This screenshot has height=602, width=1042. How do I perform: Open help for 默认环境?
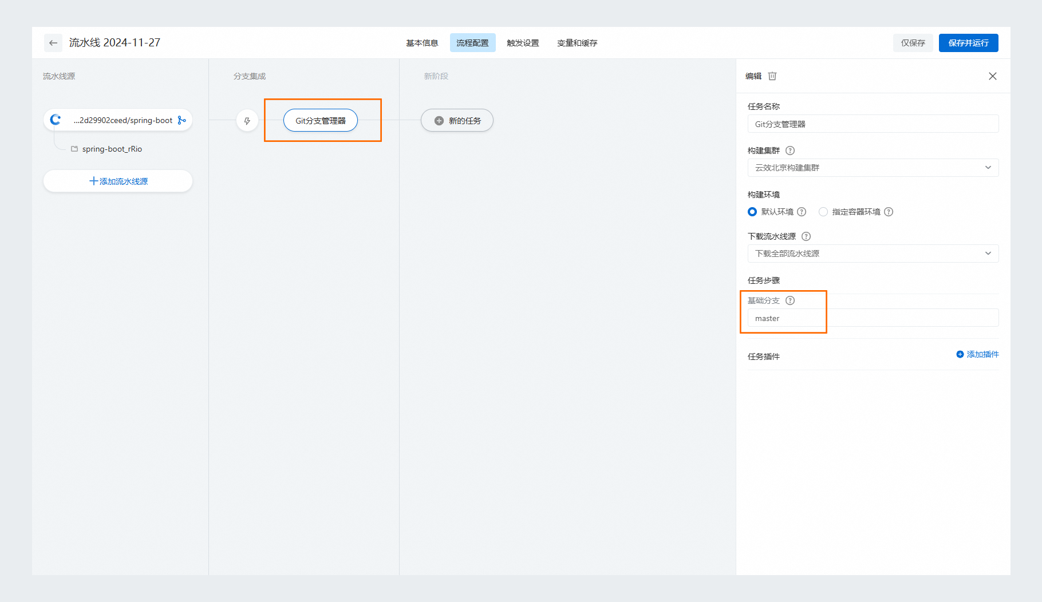[802, 212]
